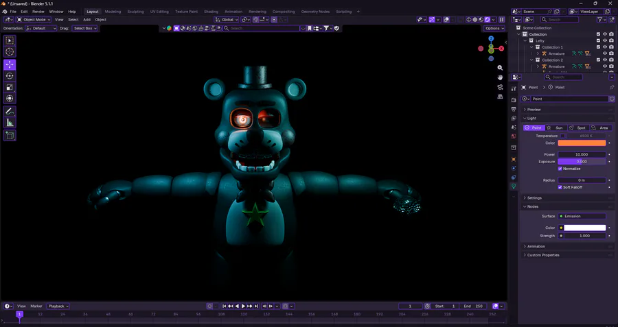Open the Global transform orientation dropdown
The height and width of the screenshot is (327, 618).
click(x=227, y=20)
